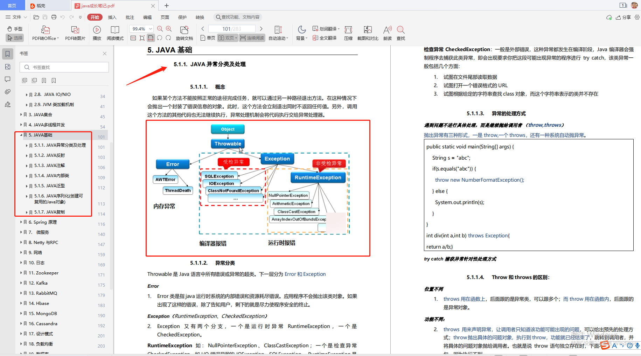Switch to 手型 hand tool
641x356 pixels.
point(15,29)
